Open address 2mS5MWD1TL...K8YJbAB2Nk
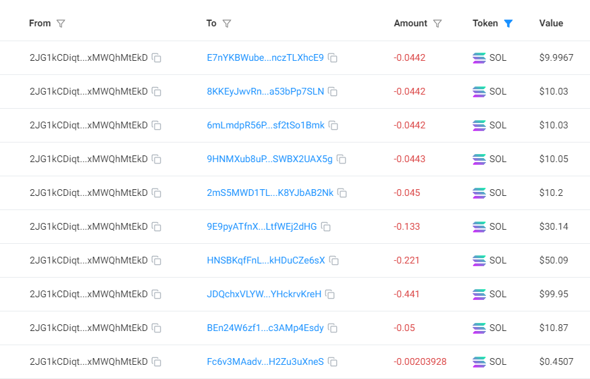The height and width of the screenshot is (379, 590). [270, 193]
